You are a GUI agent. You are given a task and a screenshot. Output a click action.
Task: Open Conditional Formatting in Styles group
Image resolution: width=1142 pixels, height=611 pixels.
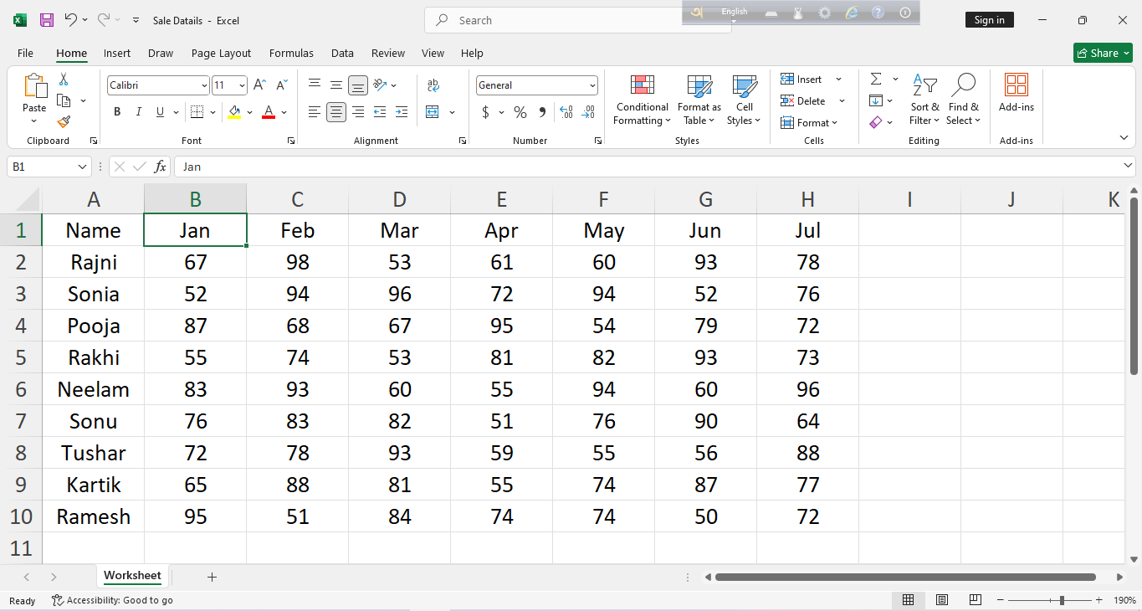(x=641, y=100)
